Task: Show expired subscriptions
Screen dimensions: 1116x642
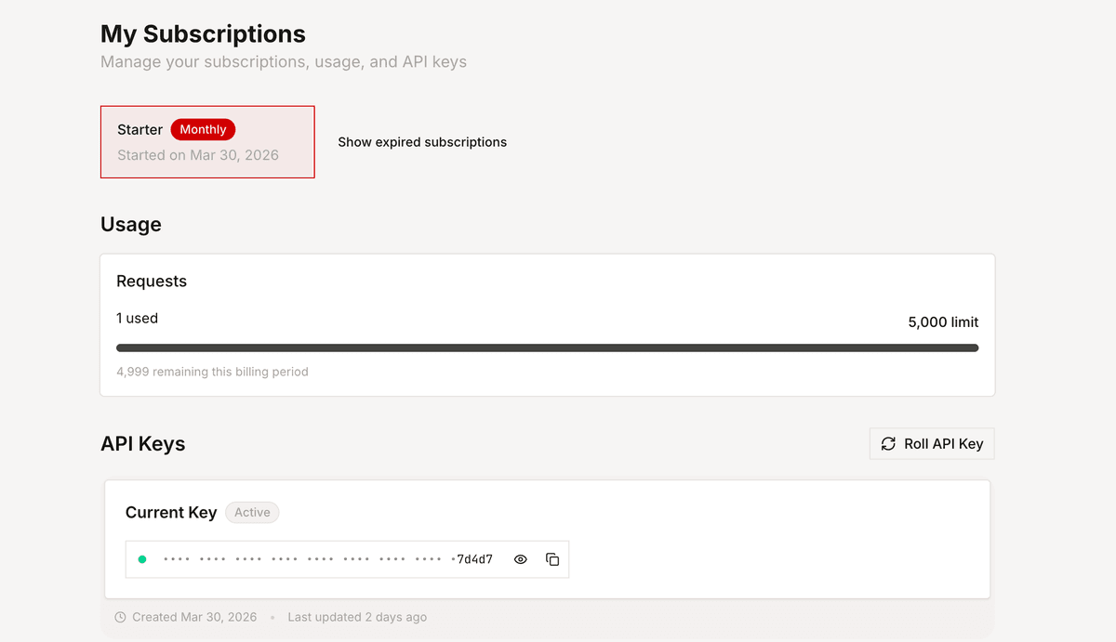Action: click(422, 142)
